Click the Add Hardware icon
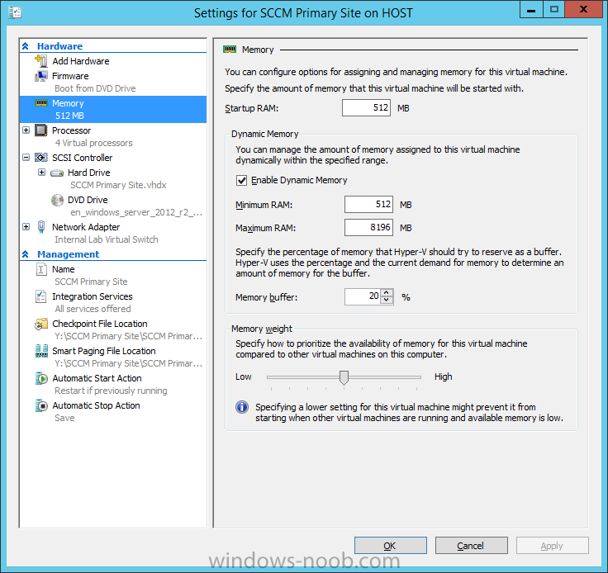The width and height of the screenshot is (608, 573). [41, 61]
